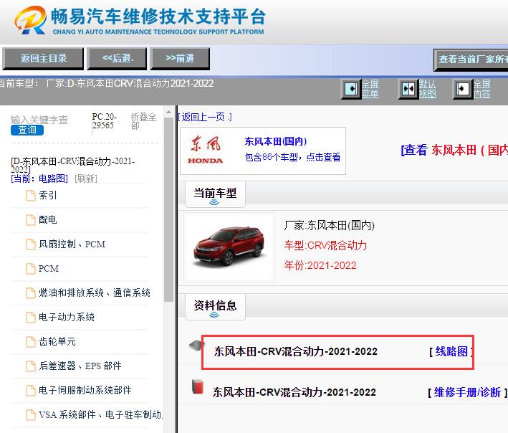
Task: Click 车型:CRV混合动力 text
Action: coord(325,246)
